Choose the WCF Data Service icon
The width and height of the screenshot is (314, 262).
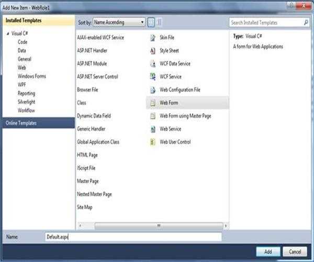pyautogui.click(x=153, y=64)
